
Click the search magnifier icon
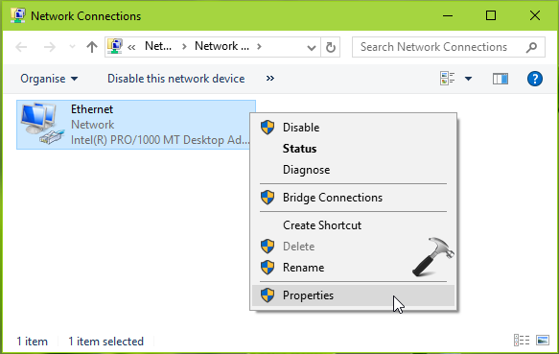[x=531, y=47]
